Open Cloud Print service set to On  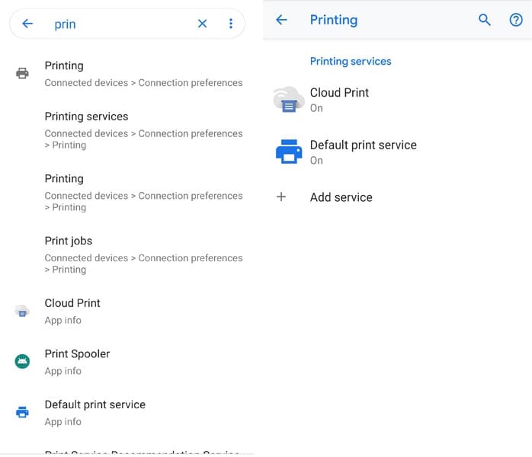398,100
